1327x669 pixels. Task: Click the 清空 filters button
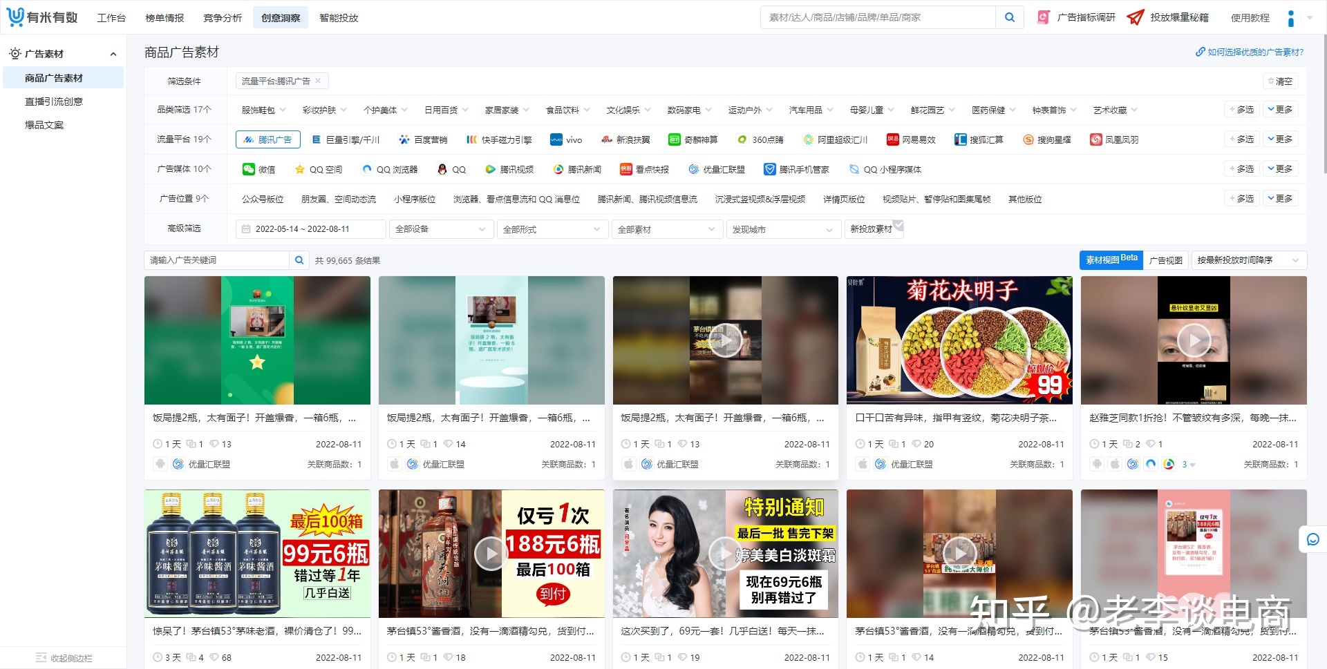click(x=1280, y=81)
